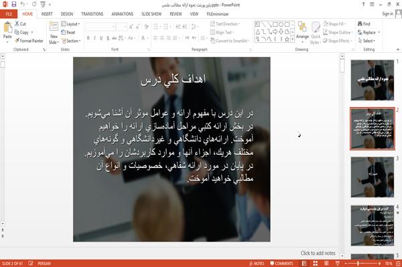Click the Align Text button

click(222, 32)
